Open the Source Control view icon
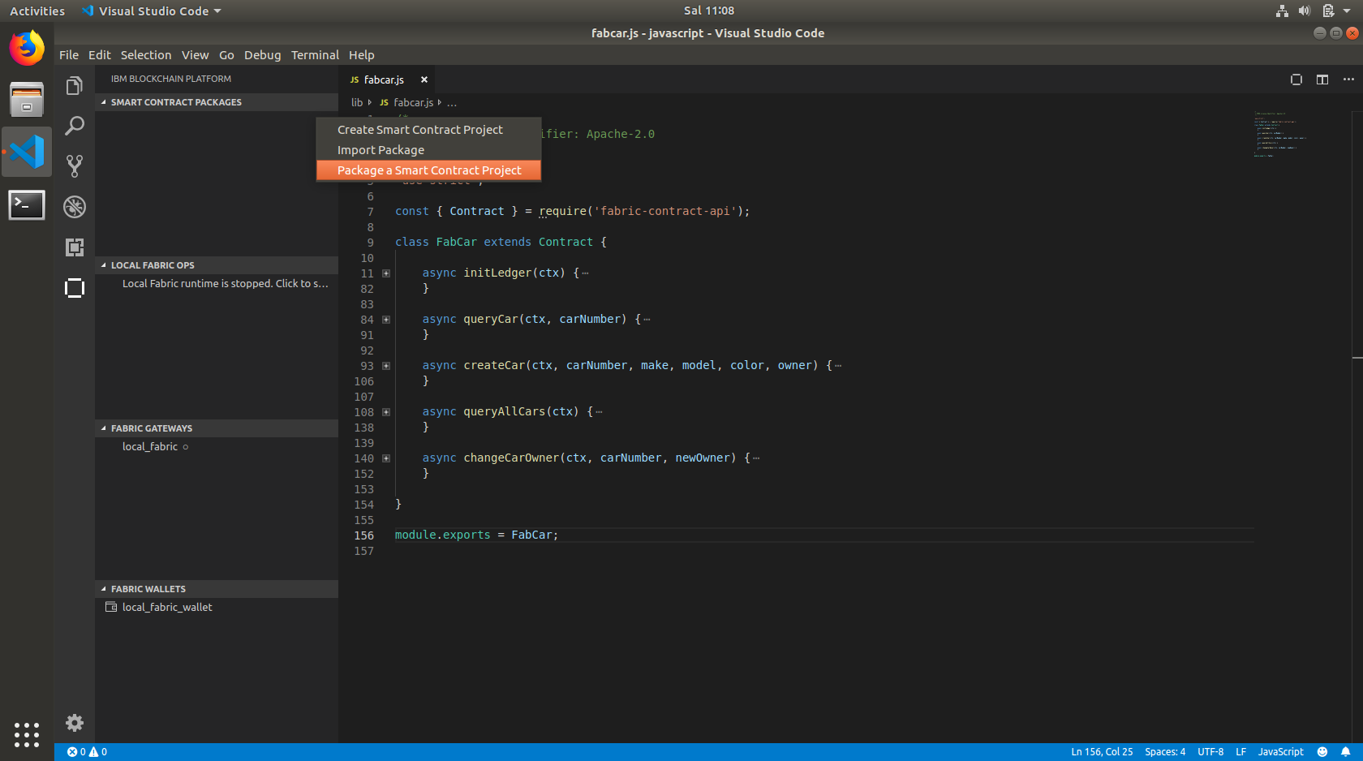The height and width of the screenshot is (761, 1363). [75, 166]
